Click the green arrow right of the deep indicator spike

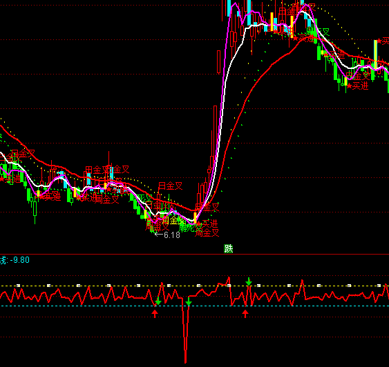pos(189,301)
